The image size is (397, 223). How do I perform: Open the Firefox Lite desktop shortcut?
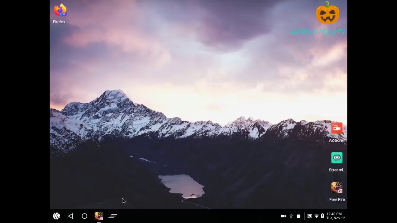(x=60, y=14)
